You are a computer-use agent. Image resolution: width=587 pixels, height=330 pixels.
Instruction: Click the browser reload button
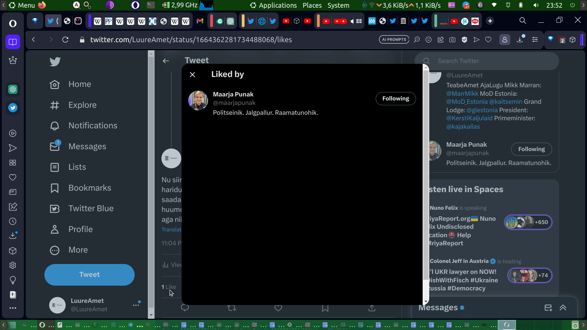click(65, 40)
